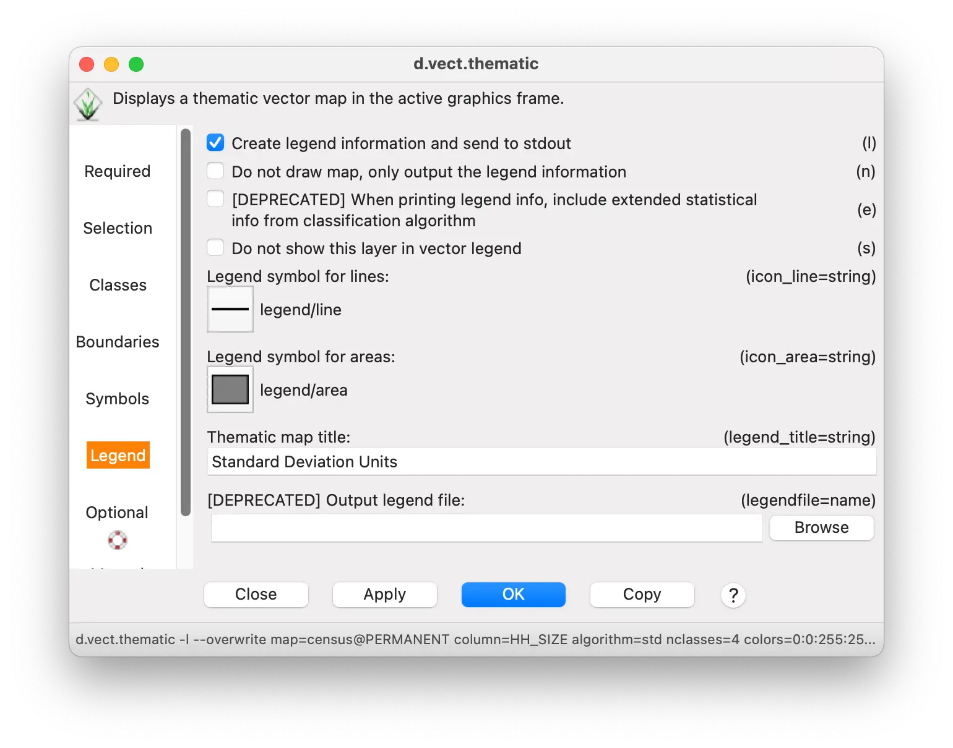Open help with the question mark button
Screen dimensions: 953x748
[733, 595]
